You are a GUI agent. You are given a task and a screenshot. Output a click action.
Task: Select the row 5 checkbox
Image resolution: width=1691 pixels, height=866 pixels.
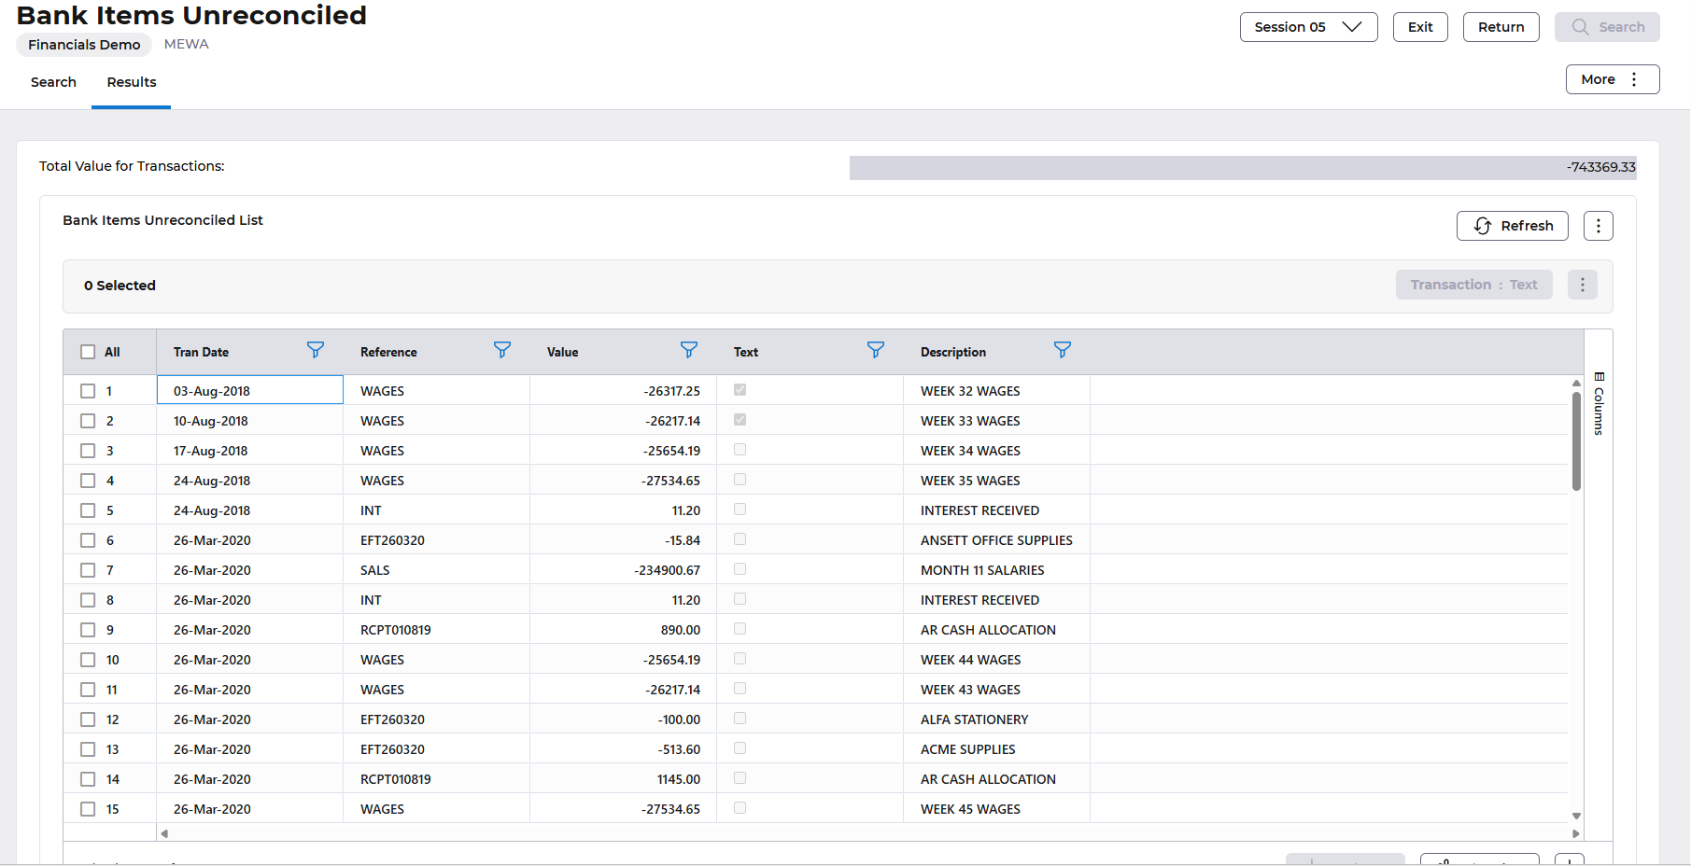coord(88,510)
